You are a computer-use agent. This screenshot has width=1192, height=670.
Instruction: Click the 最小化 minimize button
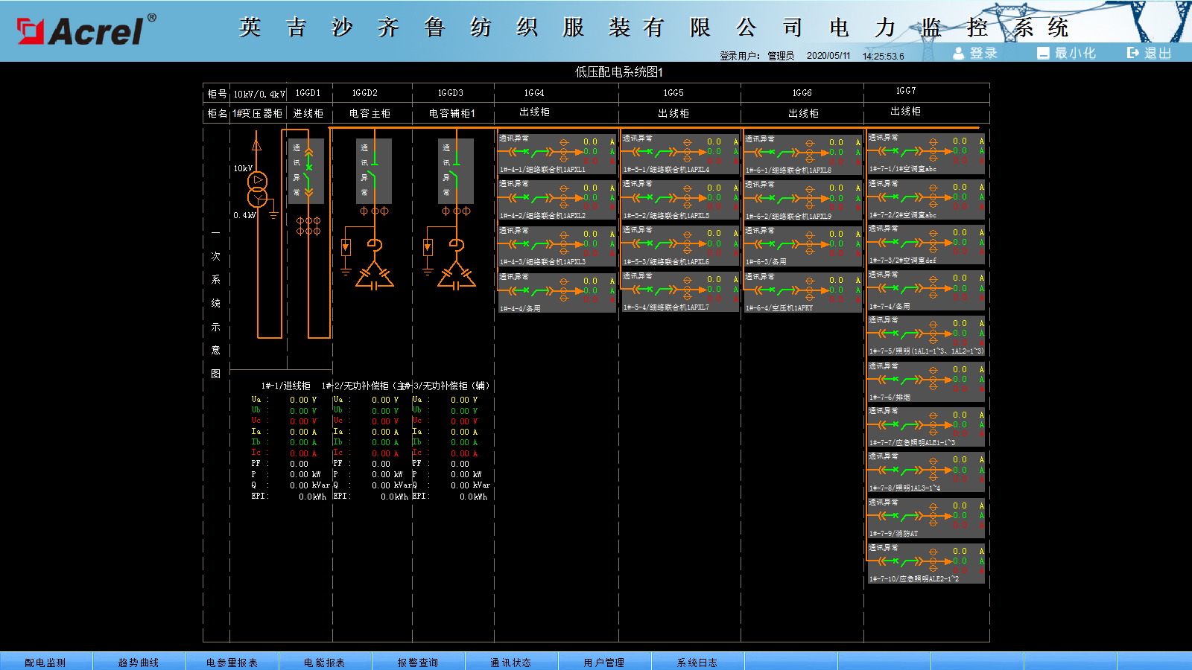pos(1067,53)
